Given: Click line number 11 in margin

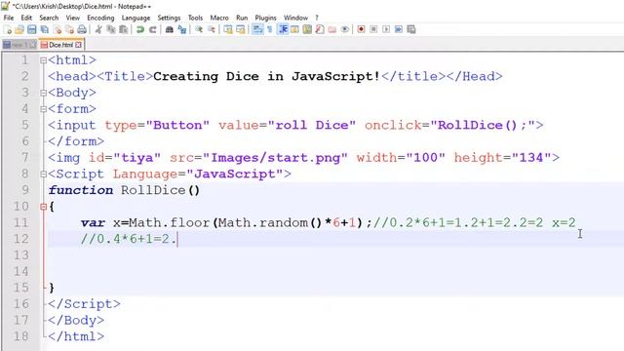Looking at the screenshot, I should point(21,222).
